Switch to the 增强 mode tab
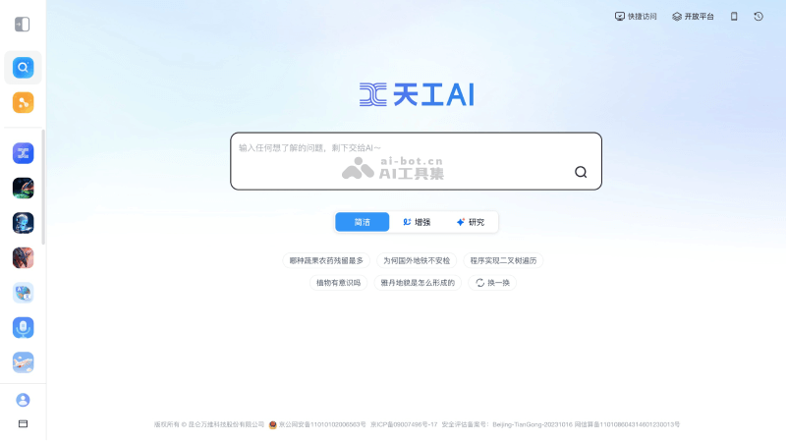Viewport: 786px width, 441px height. [417, 222]
